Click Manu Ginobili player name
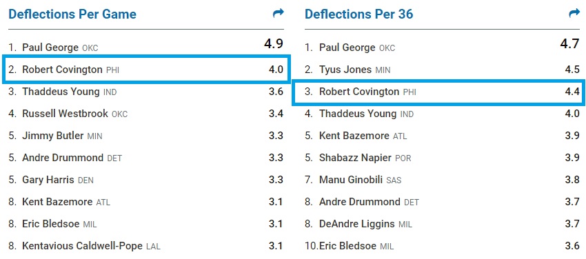This screenshot has height=259, width=586. click(350, 180)
